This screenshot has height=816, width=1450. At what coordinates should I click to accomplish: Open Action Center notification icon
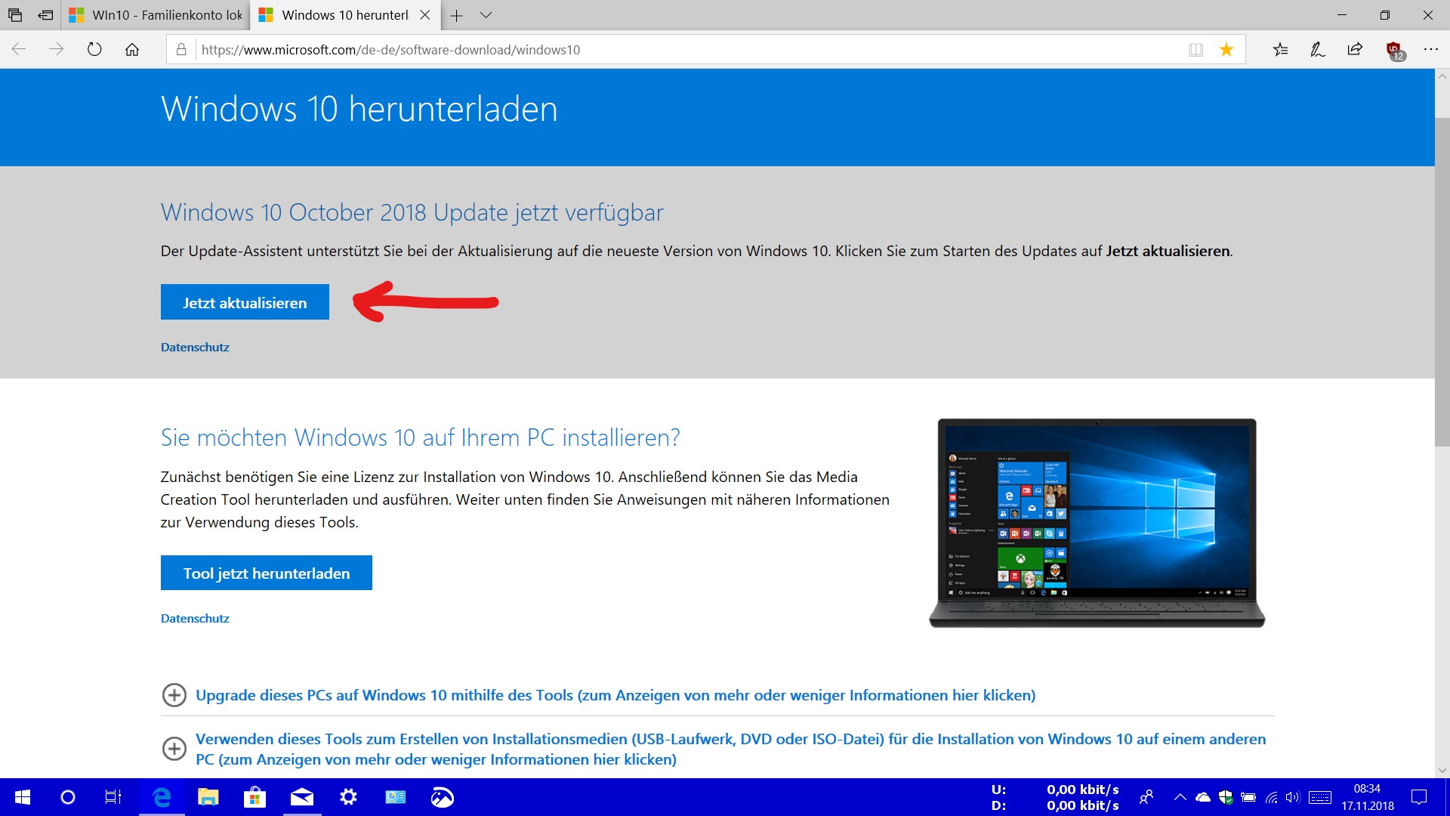click(1420, 797)
